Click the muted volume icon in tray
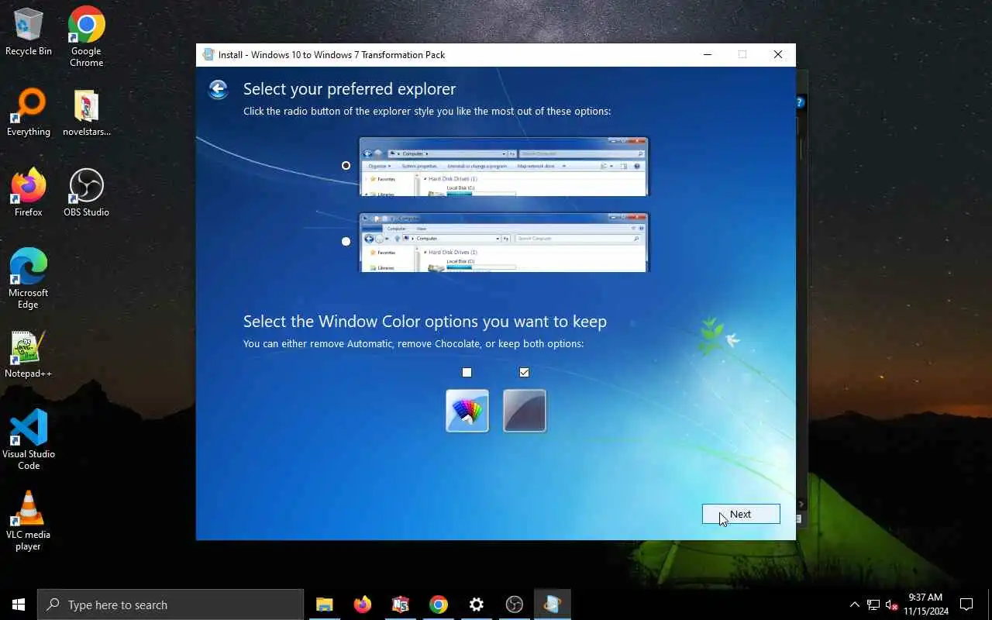 pos(892,604)
